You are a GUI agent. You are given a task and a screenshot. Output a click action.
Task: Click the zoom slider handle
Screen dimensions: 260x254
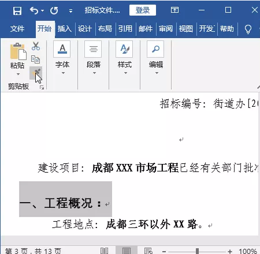tap(198, 251)
